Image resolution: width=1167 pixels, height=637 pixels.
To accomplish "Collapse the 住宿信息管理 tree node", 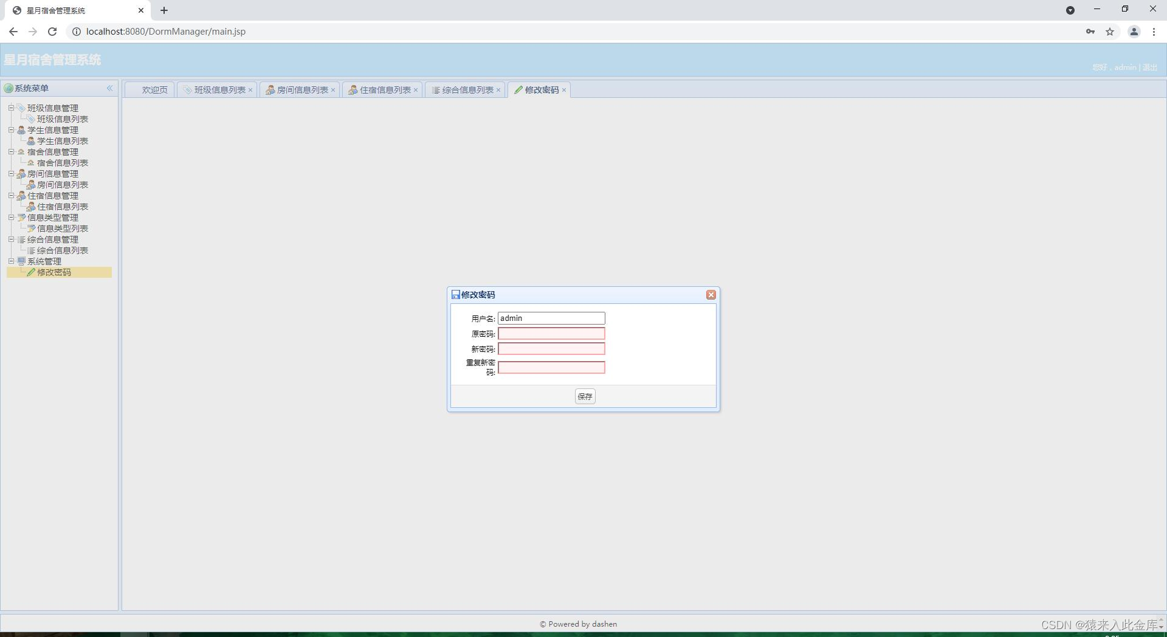I will pyautogui.click(x=11, y=196).
